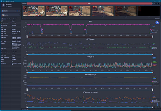Open the About tab

[x=14, y=19]
